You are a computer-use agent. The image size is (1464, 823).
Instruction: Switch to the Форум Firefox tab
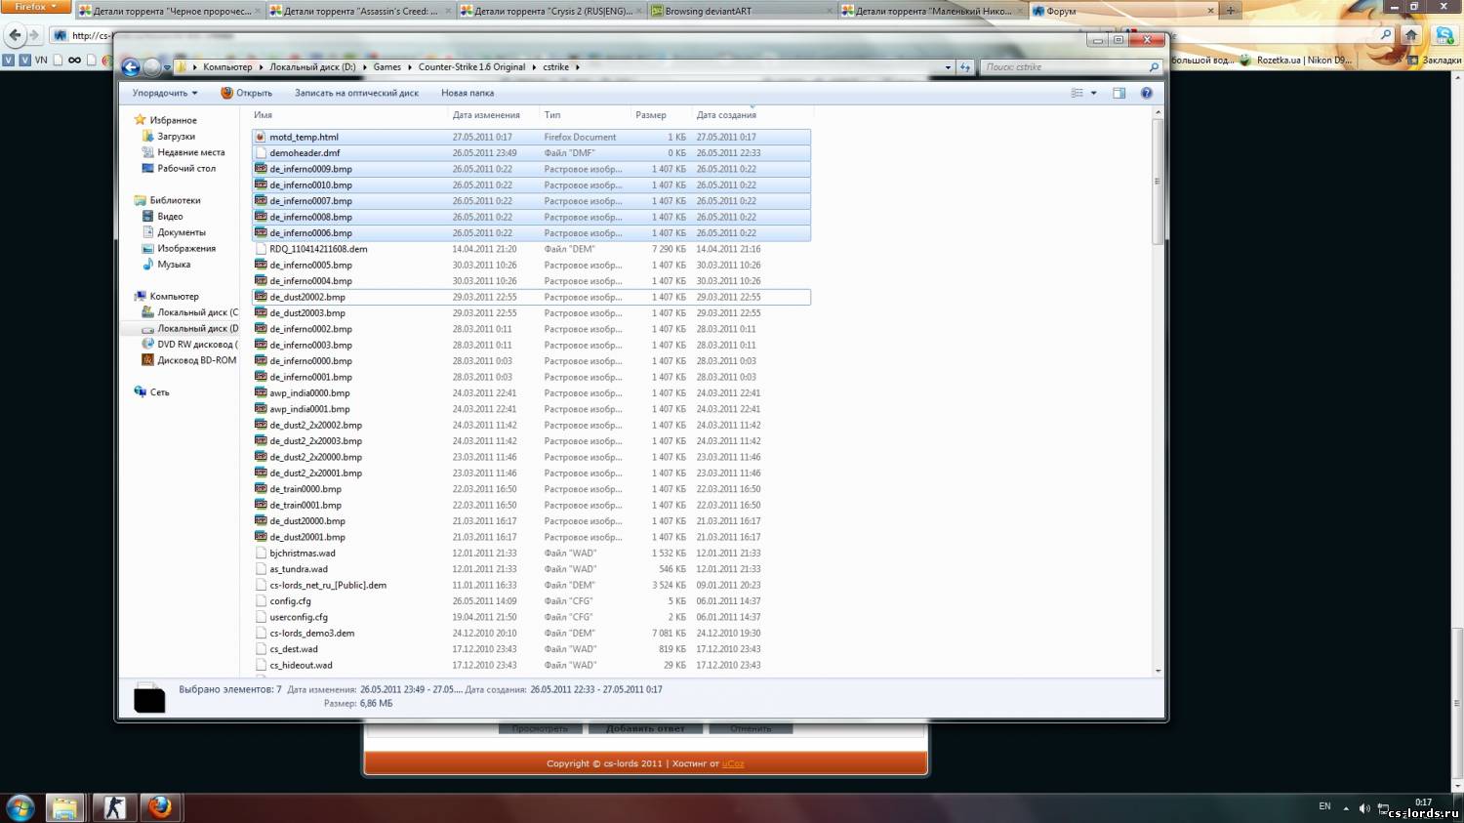coord(1123,11)
